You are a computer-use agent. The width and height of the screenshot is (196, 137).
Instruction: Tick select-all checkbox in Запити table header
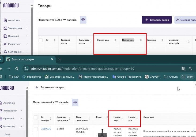[36, 117]
